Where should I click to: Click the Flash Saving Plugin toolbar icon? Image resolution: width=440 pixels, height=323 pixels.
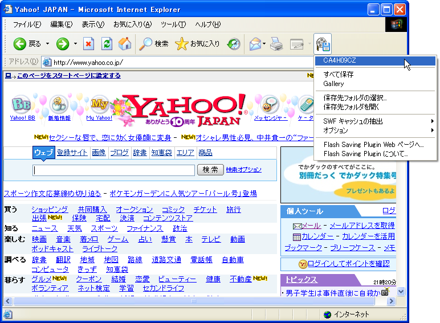(x=323, y=44)
